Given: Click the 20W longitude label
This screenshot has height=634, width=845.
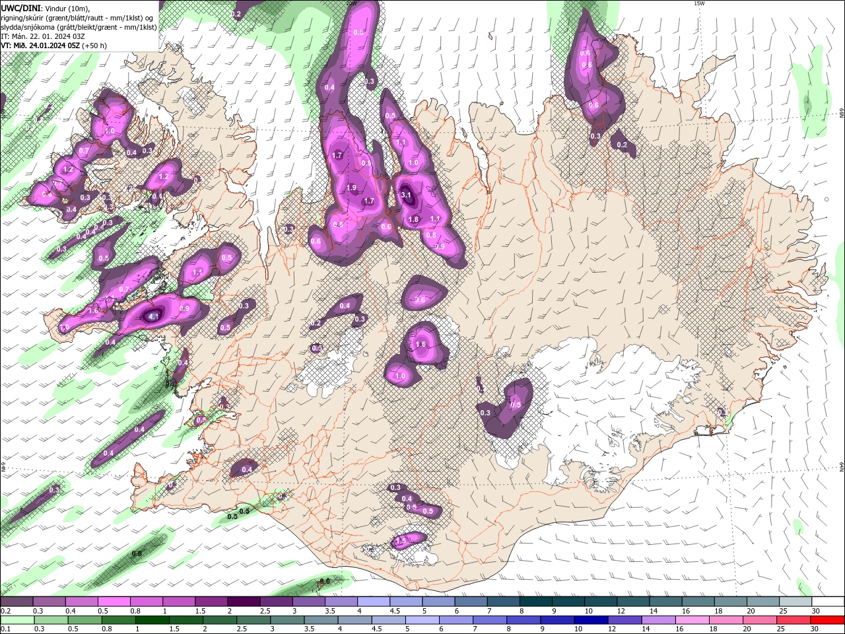Looking at the screenshot, I should coord(351,3).
